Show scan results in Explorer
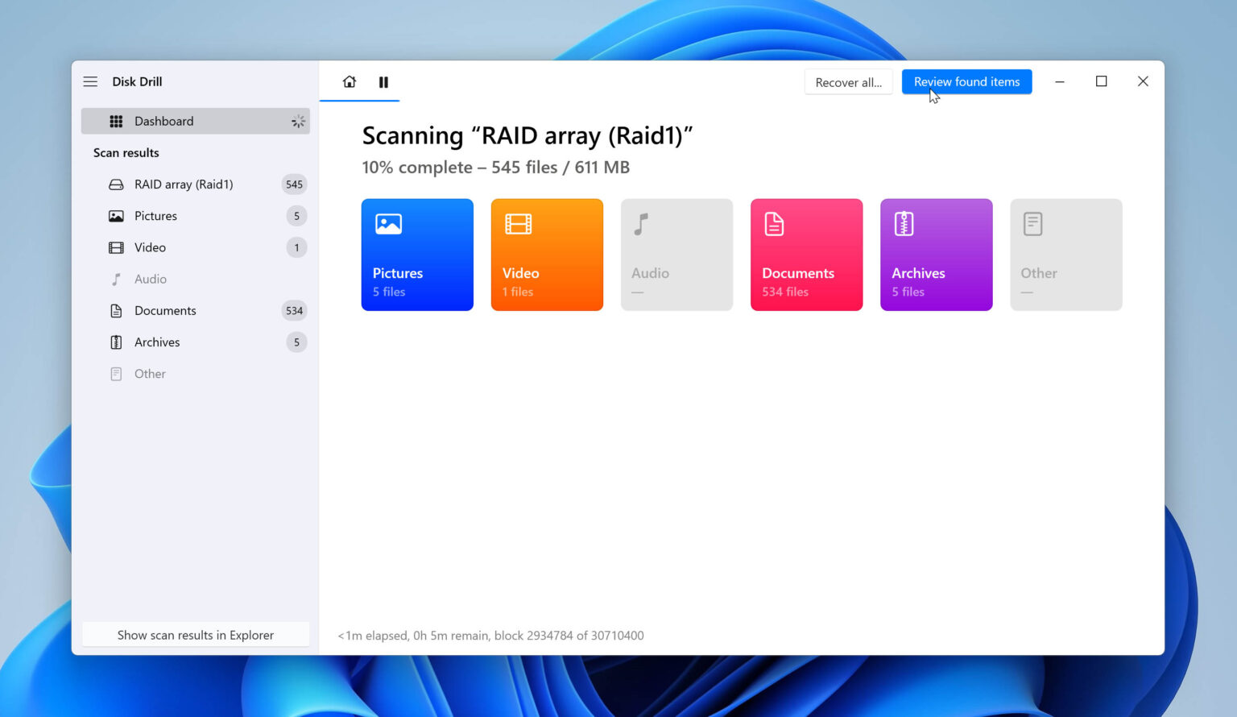The height and width of the screenshot is (717, 1237). click(x=195, y=635)
